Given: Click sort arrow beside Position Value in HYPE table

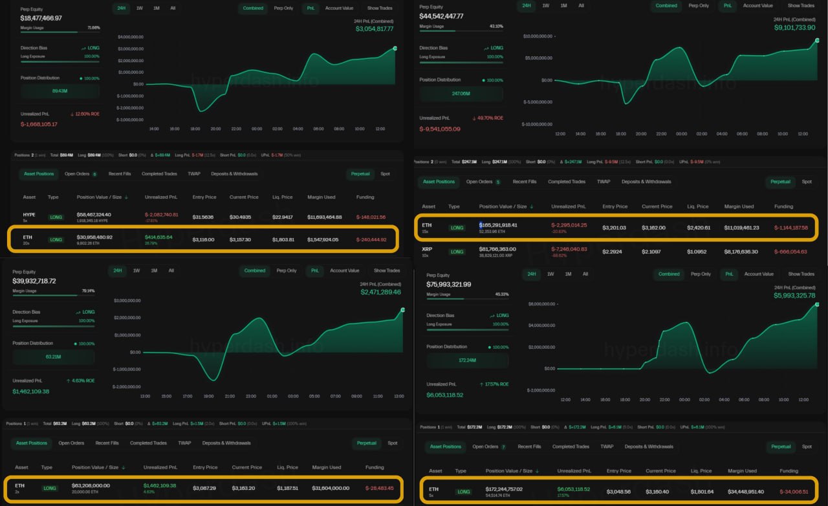Looking at the screenshot, I should 126,197.
